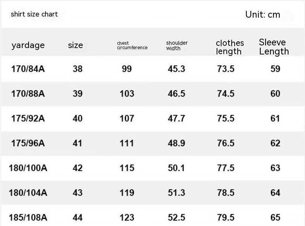Click the chest value 115
This screenshot has width=305, height=226.
click(x=127, y=168)
